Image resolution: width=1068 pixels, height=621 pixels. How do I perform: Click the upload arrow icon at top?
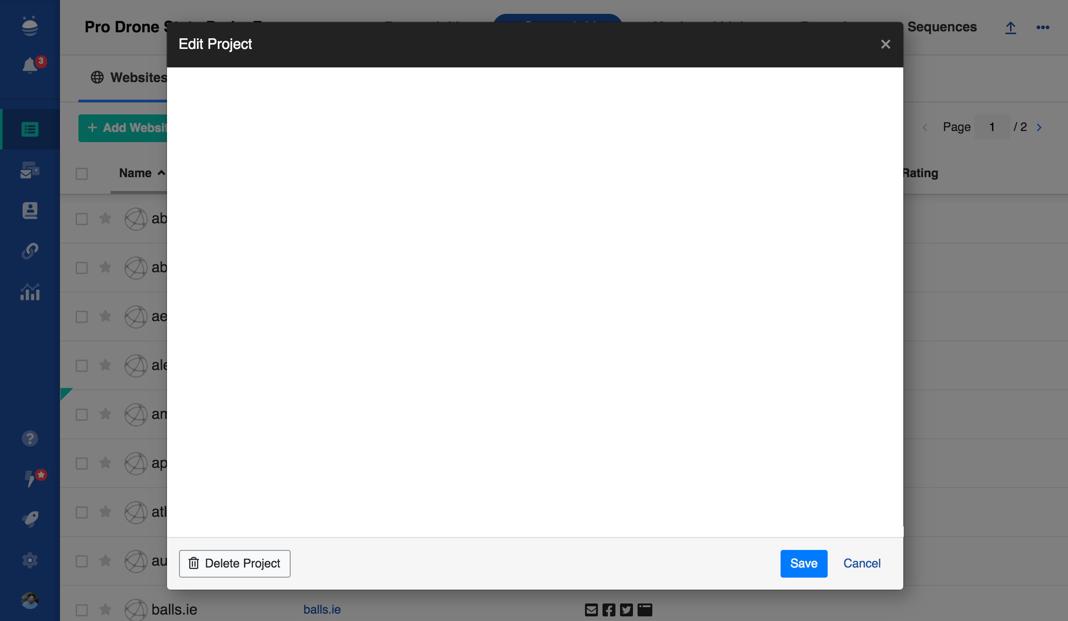(x=1010, y=28)
